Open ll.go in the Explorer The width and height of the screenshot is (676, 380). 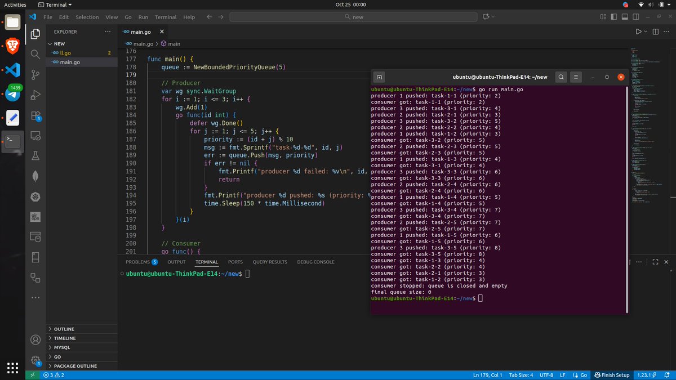tap(65, 53)
